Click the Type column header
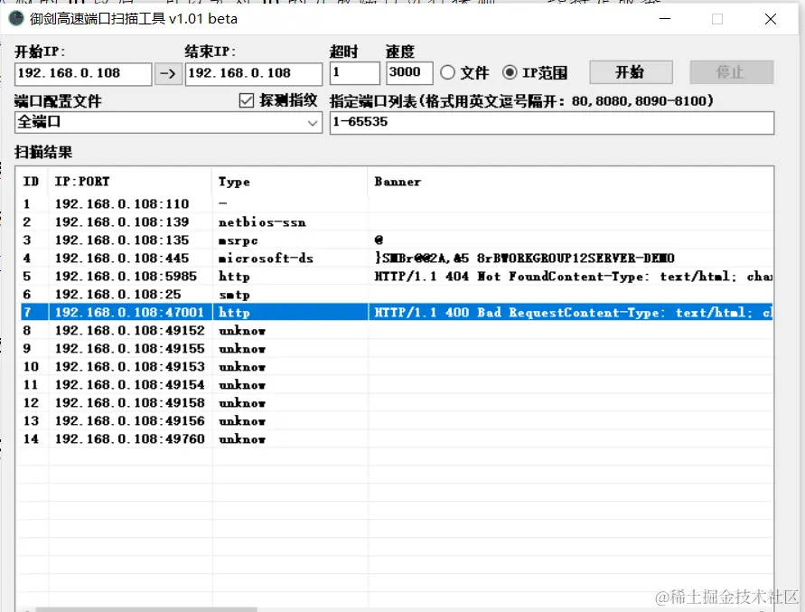The image size is (805, 612). [290, 182]
